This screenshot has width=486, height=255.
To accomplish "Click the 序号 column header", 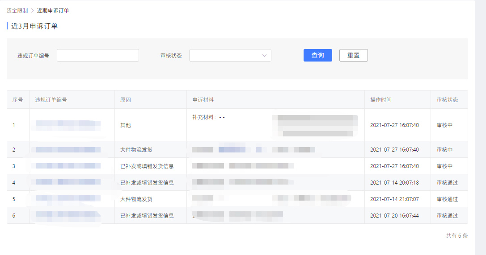I will pos(18,100).
